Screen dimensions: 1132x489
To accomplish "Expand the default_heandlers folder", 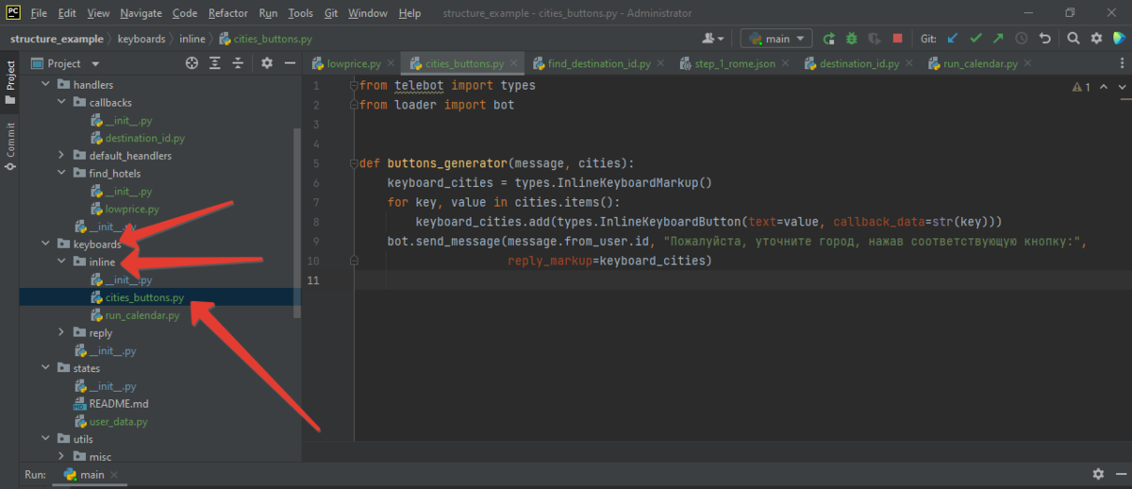I will 61,155.
